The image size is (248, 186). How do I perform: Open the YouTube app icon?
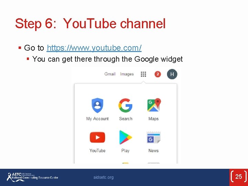coord(97,137)
